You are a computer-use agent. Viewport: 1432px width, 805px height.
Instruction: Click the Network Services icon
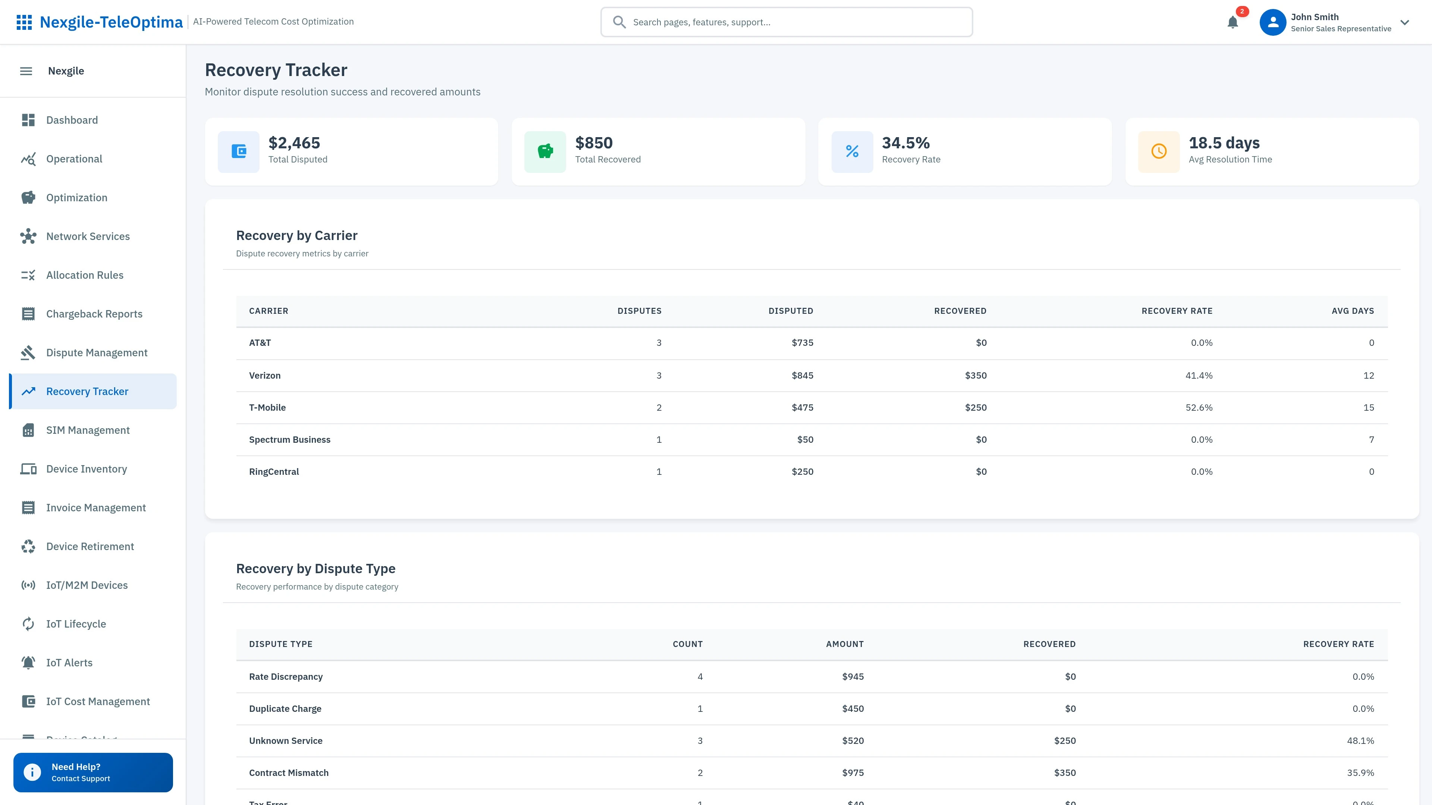pos(28,236)
